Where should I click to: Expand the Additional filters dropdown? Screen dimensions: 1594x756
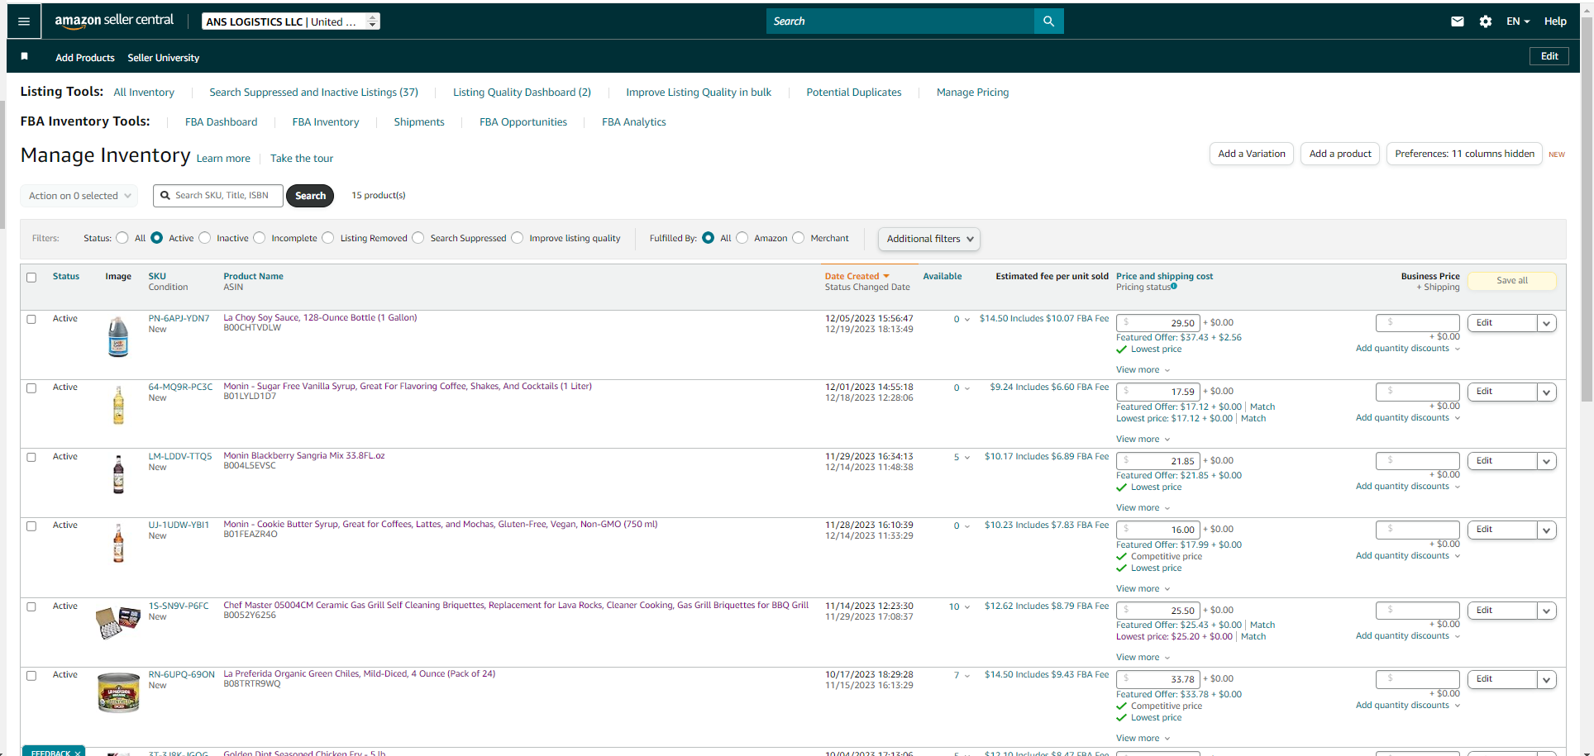(x=929, y=239)
